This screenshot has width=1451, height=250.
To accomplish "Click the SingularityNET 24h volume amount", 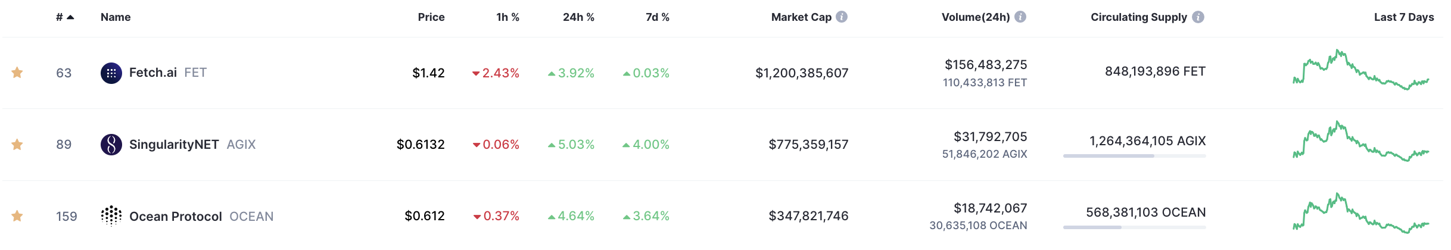I will tap(990, 137).
